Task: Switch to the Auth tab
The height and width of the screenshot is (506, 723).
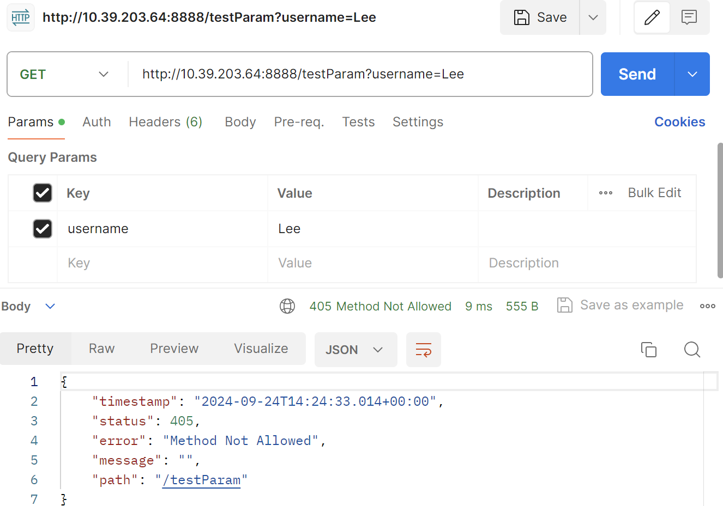Action: pyautogui.click(x=97, y=122)
